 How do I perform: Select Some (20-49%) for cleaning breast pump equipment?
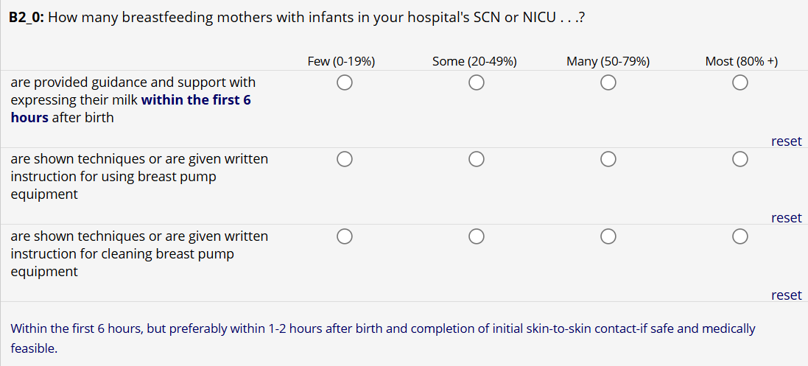pos(476,236)
